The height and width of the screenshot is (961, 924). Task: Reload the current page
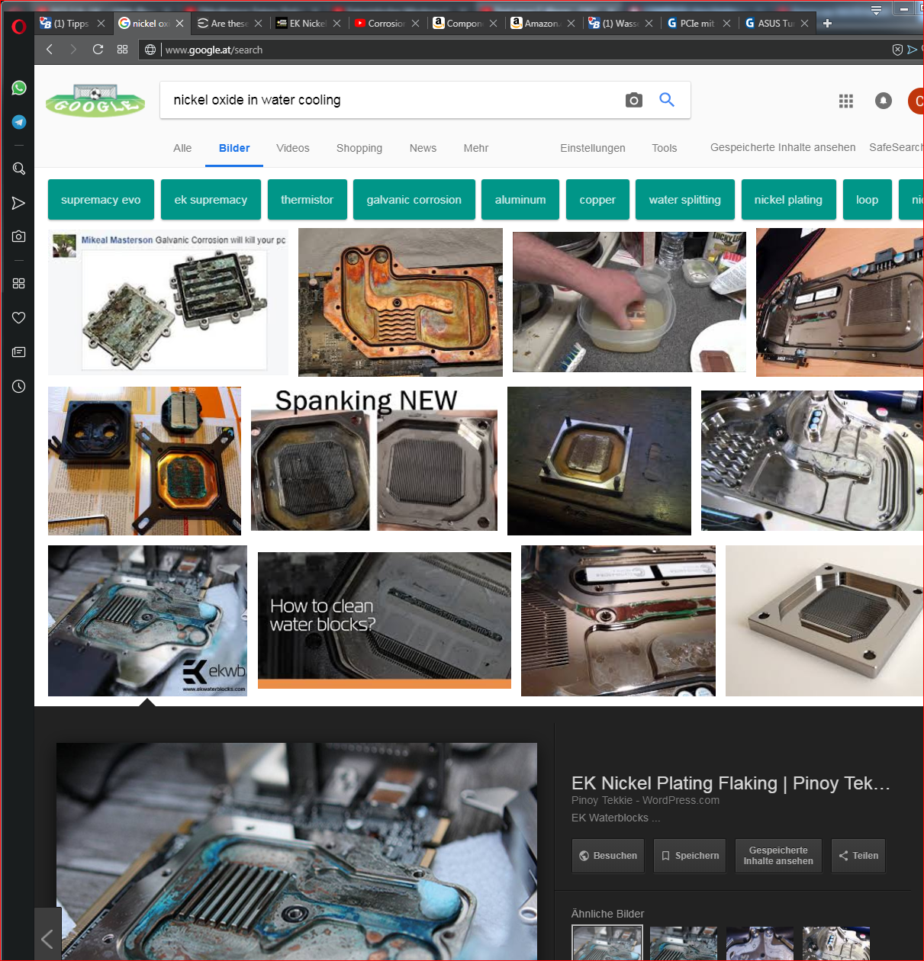[x=98, y=50]
